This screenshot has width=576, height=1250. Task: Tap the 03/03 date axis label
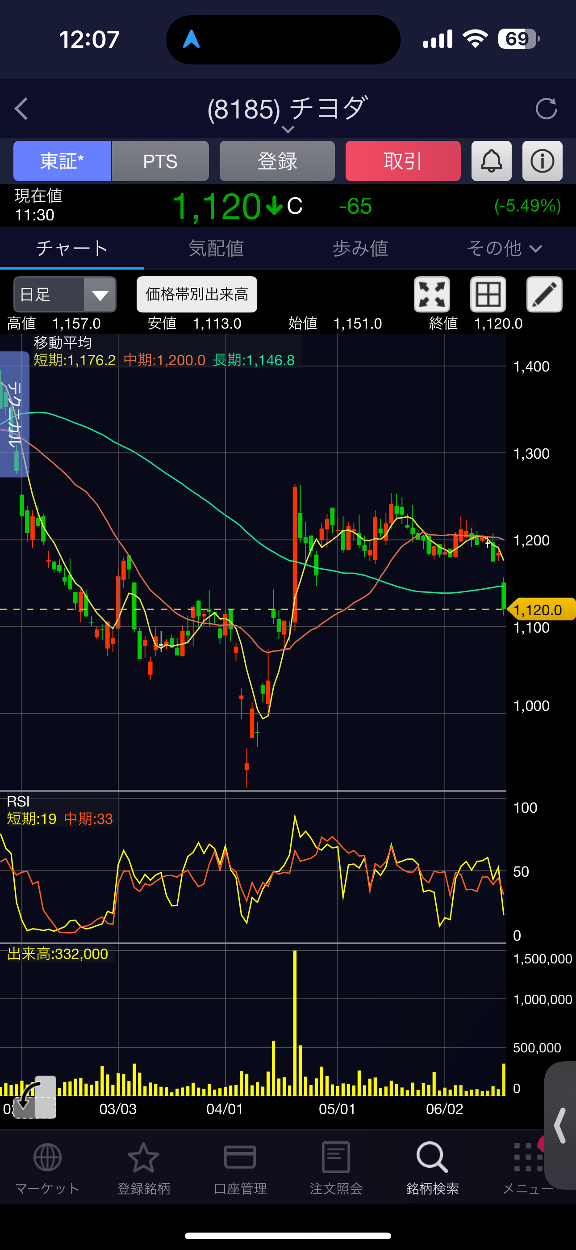click(118, 1109)
